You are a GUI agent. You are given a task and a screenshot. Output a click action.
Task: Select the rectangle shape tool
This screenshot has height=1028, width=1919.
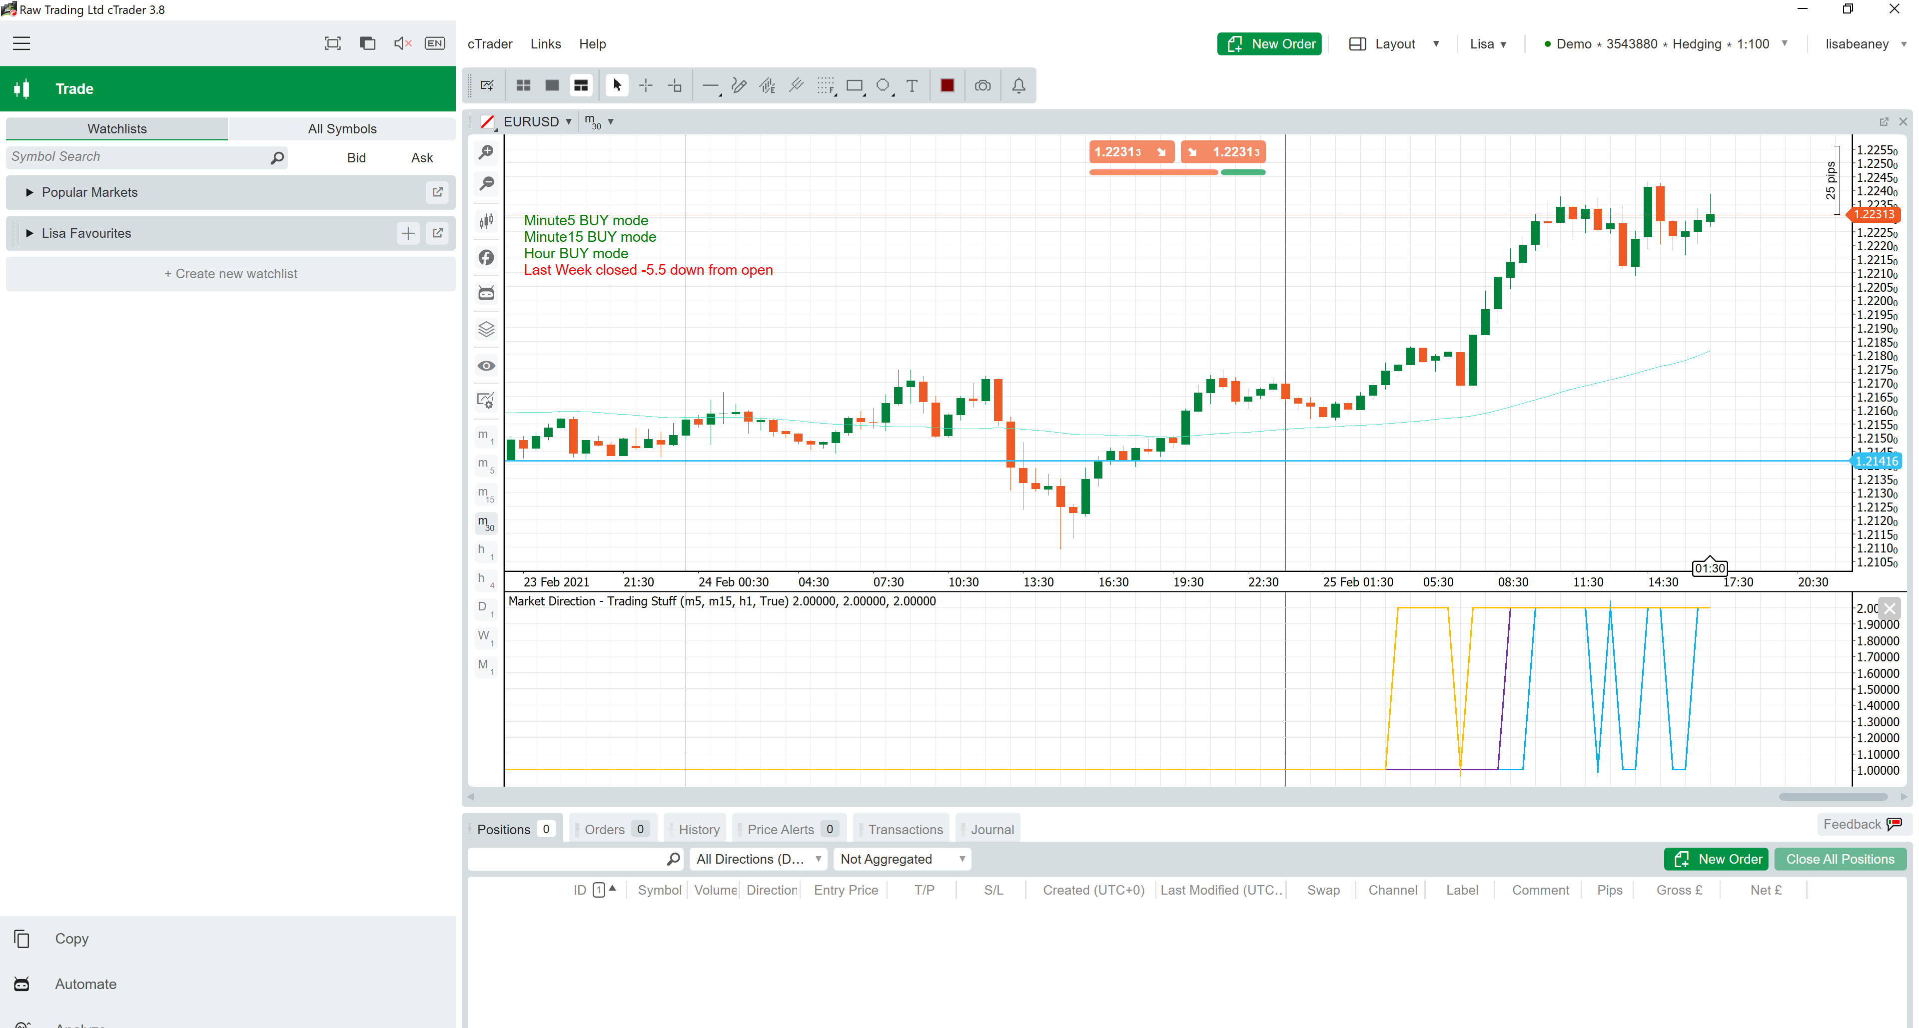coord(855,85)
